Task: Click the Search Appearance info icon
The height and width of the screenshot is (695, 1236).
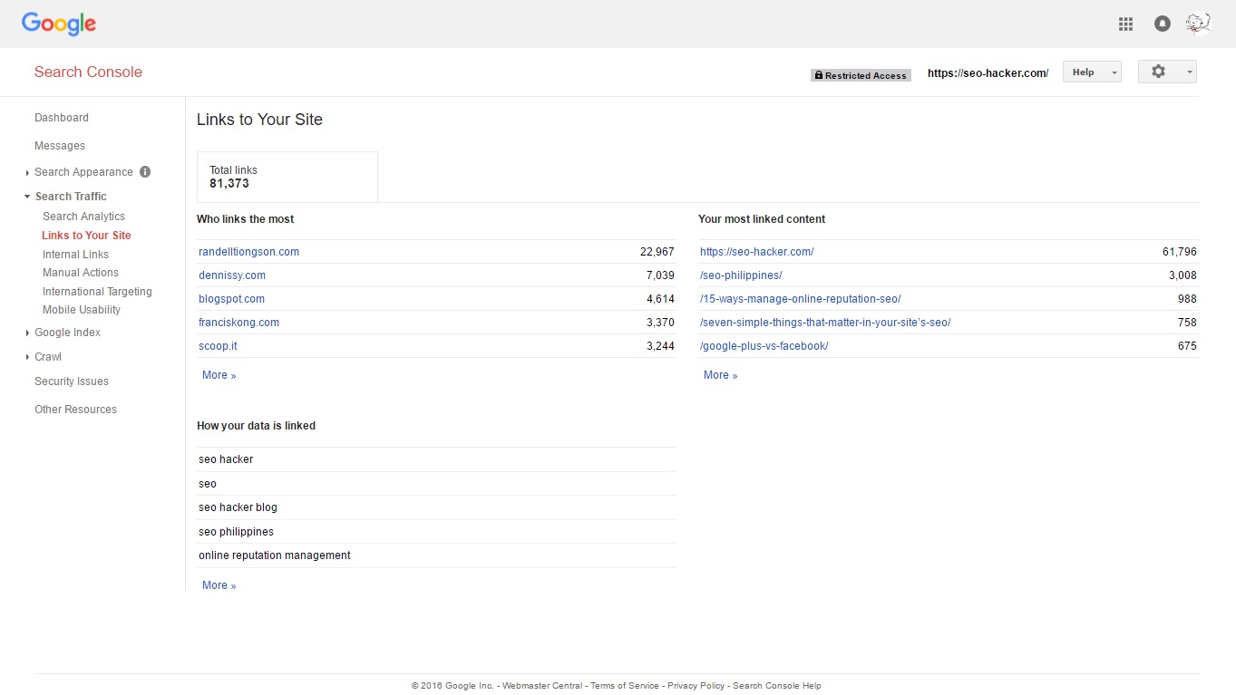Action: pyautogui.click(x=145, y=172)
